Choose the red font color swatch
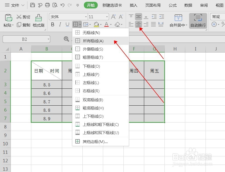The height and width of the screenshot is (172, 225). 107,24
